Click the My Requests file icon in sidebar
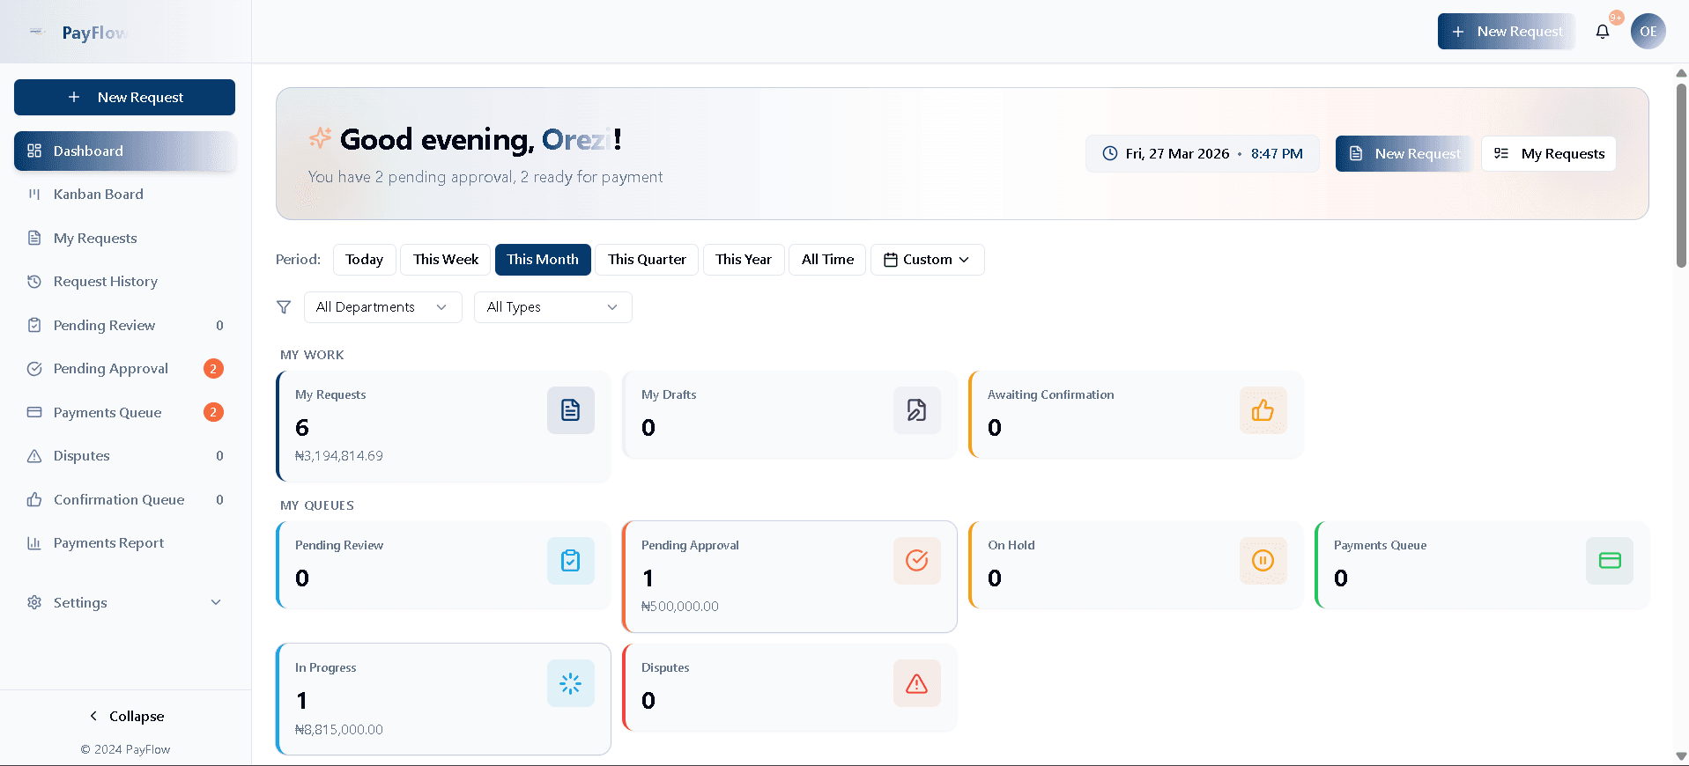Viewport: 1689px width, 766px height. tap(34, 238)
